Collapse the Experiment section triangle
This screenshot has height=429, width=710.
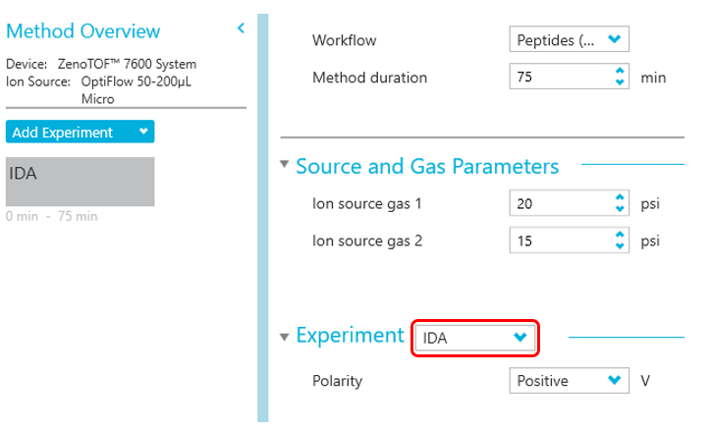coord(285,337)
